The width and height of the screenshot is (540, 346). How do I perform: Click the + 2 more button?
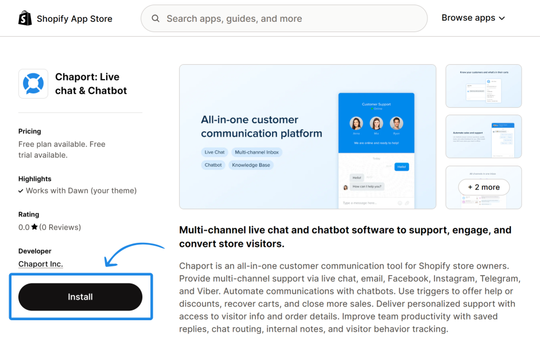coord(483,187)
